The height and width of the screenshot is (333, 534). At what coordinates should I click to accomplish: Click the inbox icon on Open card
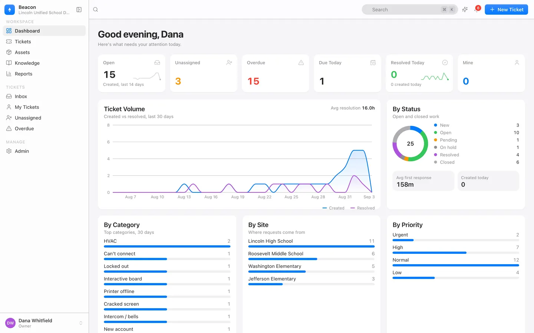click(x=157, y=63)
